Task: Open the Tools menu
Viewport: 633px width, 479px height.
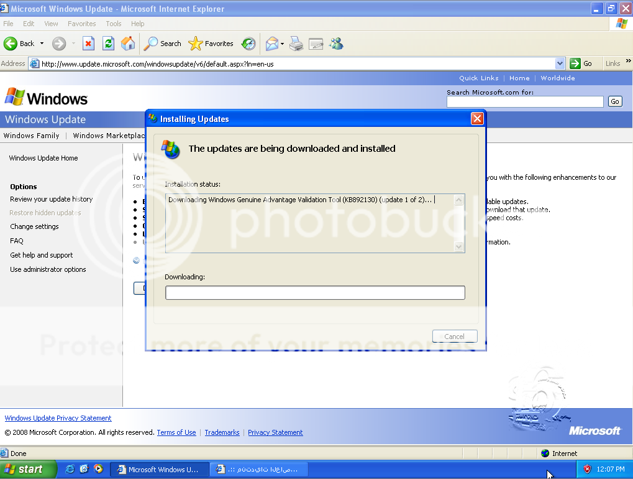Action: click(x=114, y=24)
